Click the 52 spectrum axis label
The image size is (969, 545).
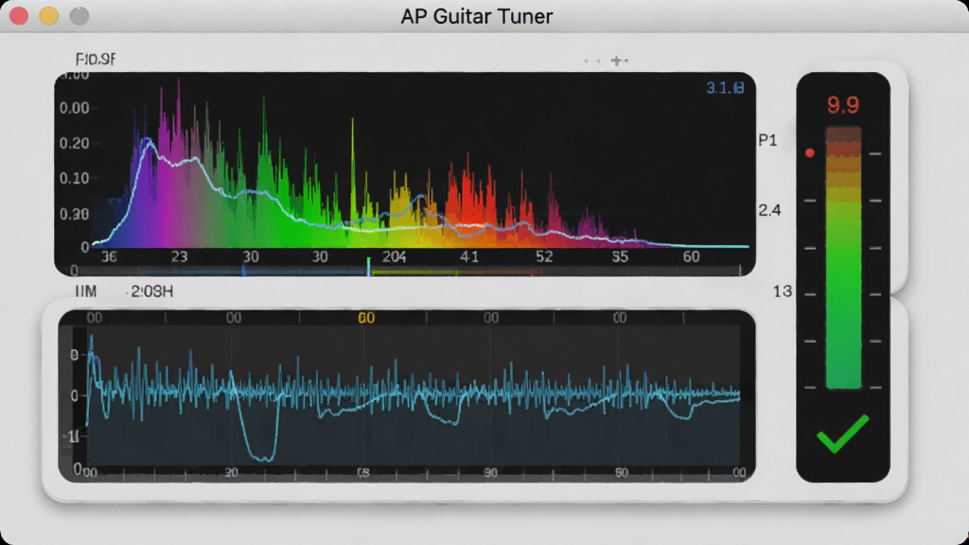544,256
